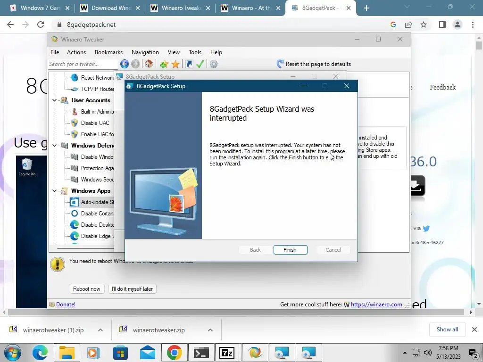Screen dimensions: 483x362
Task: Click the grey forward arrow in Winaero toolbar
Action: click(x=135, y=64)
